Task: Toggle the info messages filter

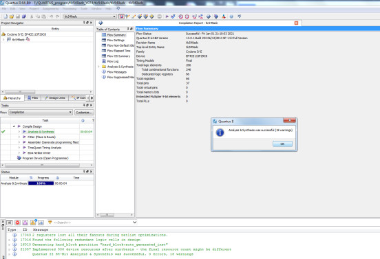Action: point(41,223)
